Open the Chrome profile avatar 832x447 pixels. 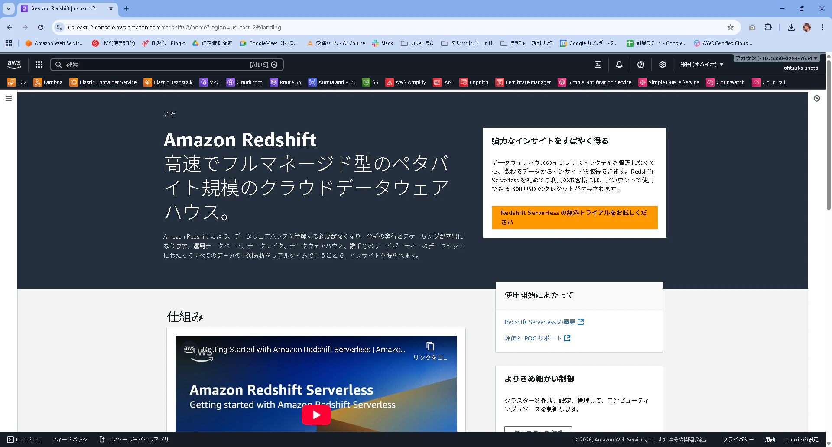click(x=807, y=27)
